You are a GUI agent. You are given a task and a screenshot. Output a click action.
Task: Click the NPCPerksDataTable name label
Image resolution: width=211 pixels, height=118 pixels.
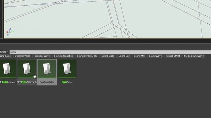(27, 82)
